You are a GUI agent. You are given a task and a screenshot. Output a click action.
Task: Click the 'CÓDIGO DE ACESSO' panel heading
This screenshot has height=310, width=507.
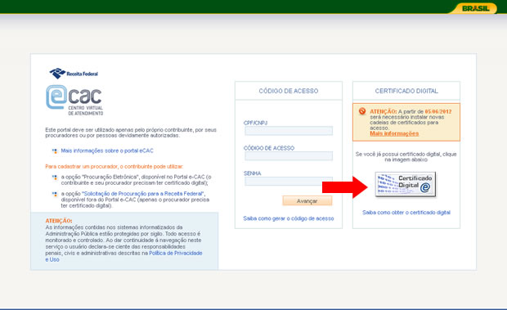coord(289,91)
